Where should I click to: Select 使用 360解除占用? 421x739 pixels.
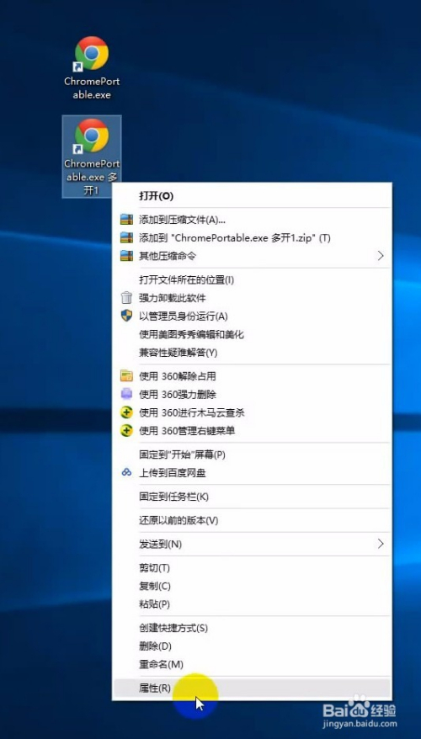click(x=252, y=376)
